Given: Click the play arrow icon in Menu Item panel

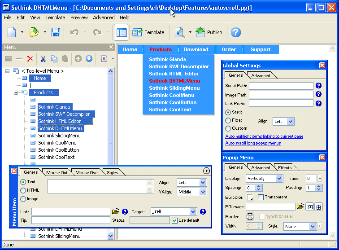Looking at the screenshot, I should click(206, 171).
